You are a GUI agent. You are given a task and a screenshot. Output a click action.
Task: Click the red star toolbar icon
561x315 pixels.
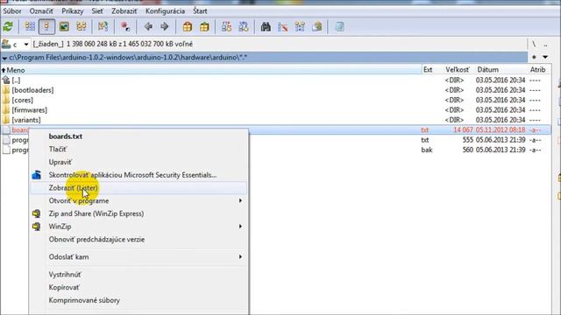pos(125,26)
